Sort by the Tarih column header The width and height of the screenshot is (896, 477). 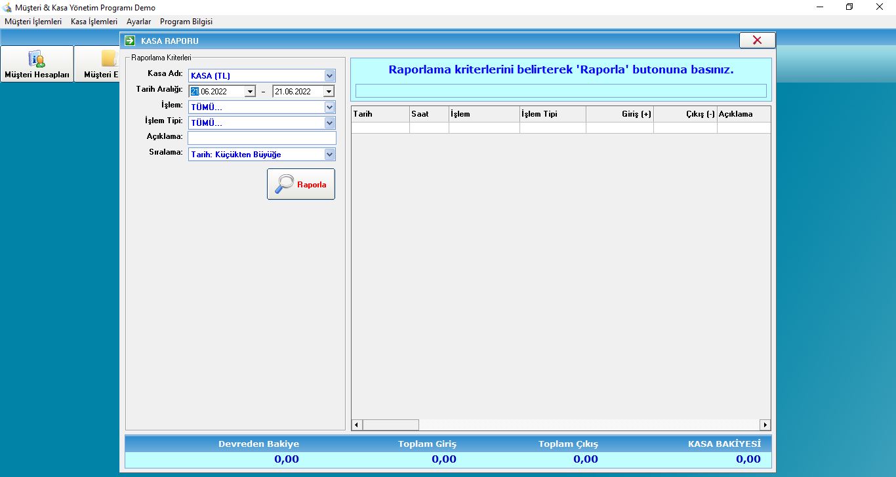pos(380,114)
